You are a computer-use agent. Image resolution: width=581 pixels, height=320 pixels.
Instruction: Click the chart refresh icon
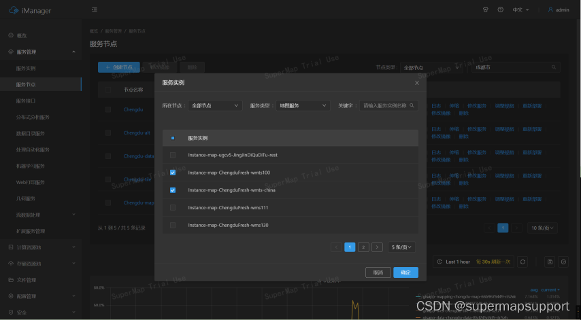[522, 262]
